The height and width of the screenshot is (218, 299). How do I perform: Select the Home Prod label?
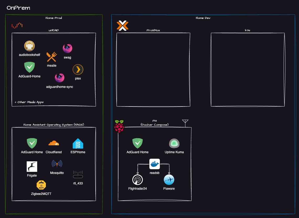pos(54,18)
